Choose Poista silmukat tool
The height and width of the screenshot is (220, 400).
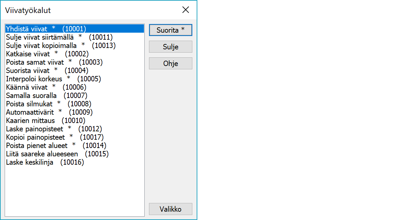coord(48,104)
